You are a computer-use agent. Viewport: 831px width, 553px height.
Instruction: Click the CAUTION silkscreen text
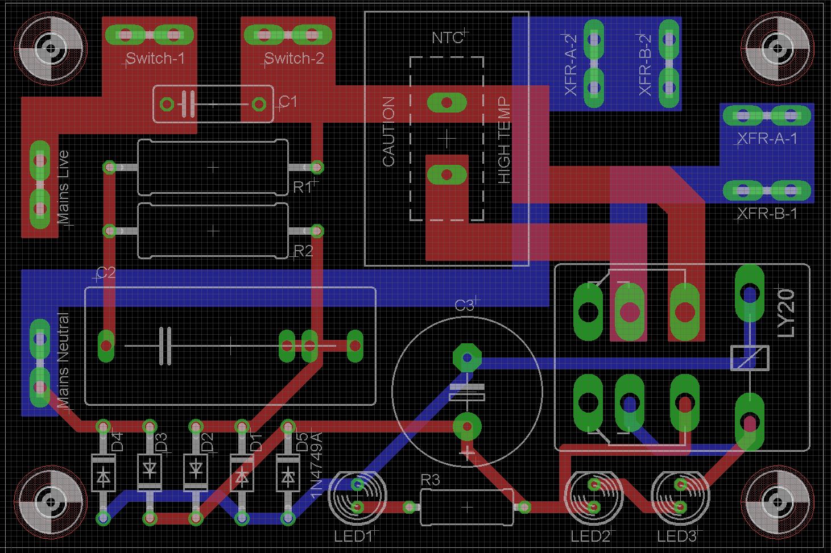[388, 131]
